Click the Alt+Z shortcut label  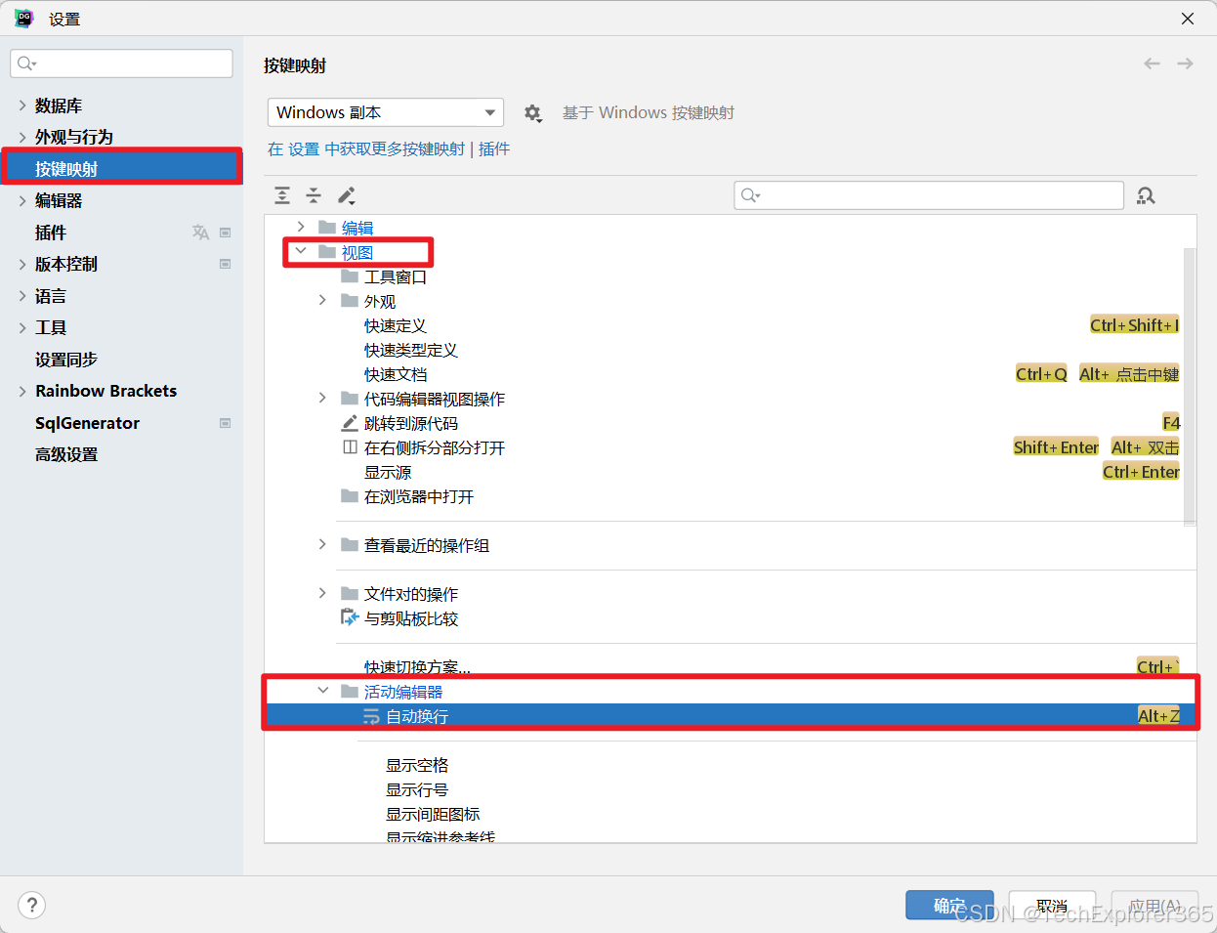point(1158,716)
